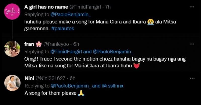
Task: Open more options on fran's tweet
Action: coord(192,44)
